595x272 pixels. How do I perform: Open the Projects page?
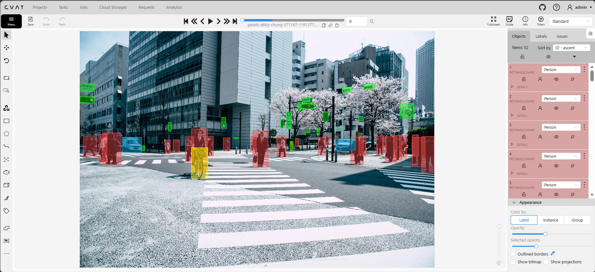coord(40,7)
